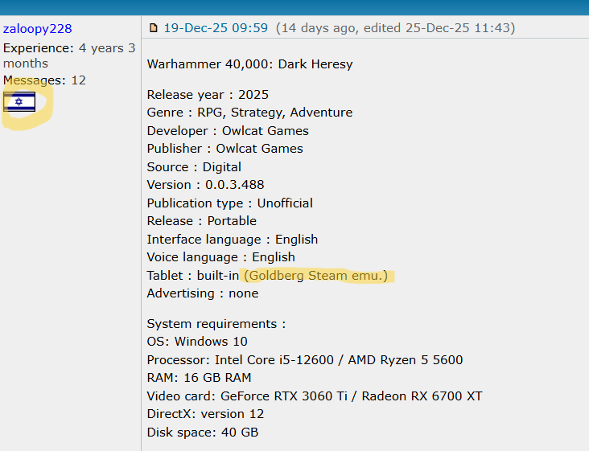Click the Release year : 2025 line

click(208, 95)
